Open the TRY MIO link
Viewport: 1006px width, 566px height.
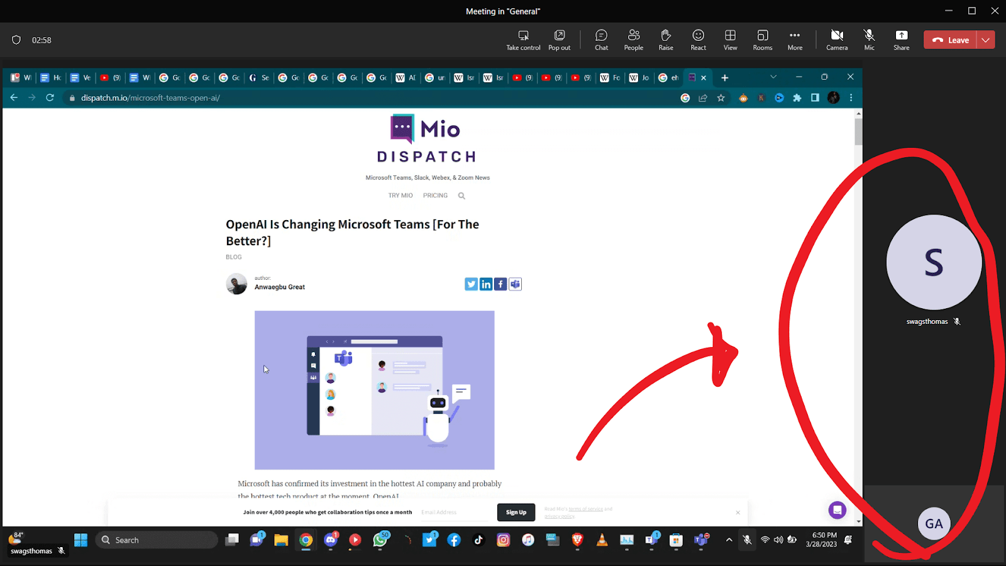[401, 196]
